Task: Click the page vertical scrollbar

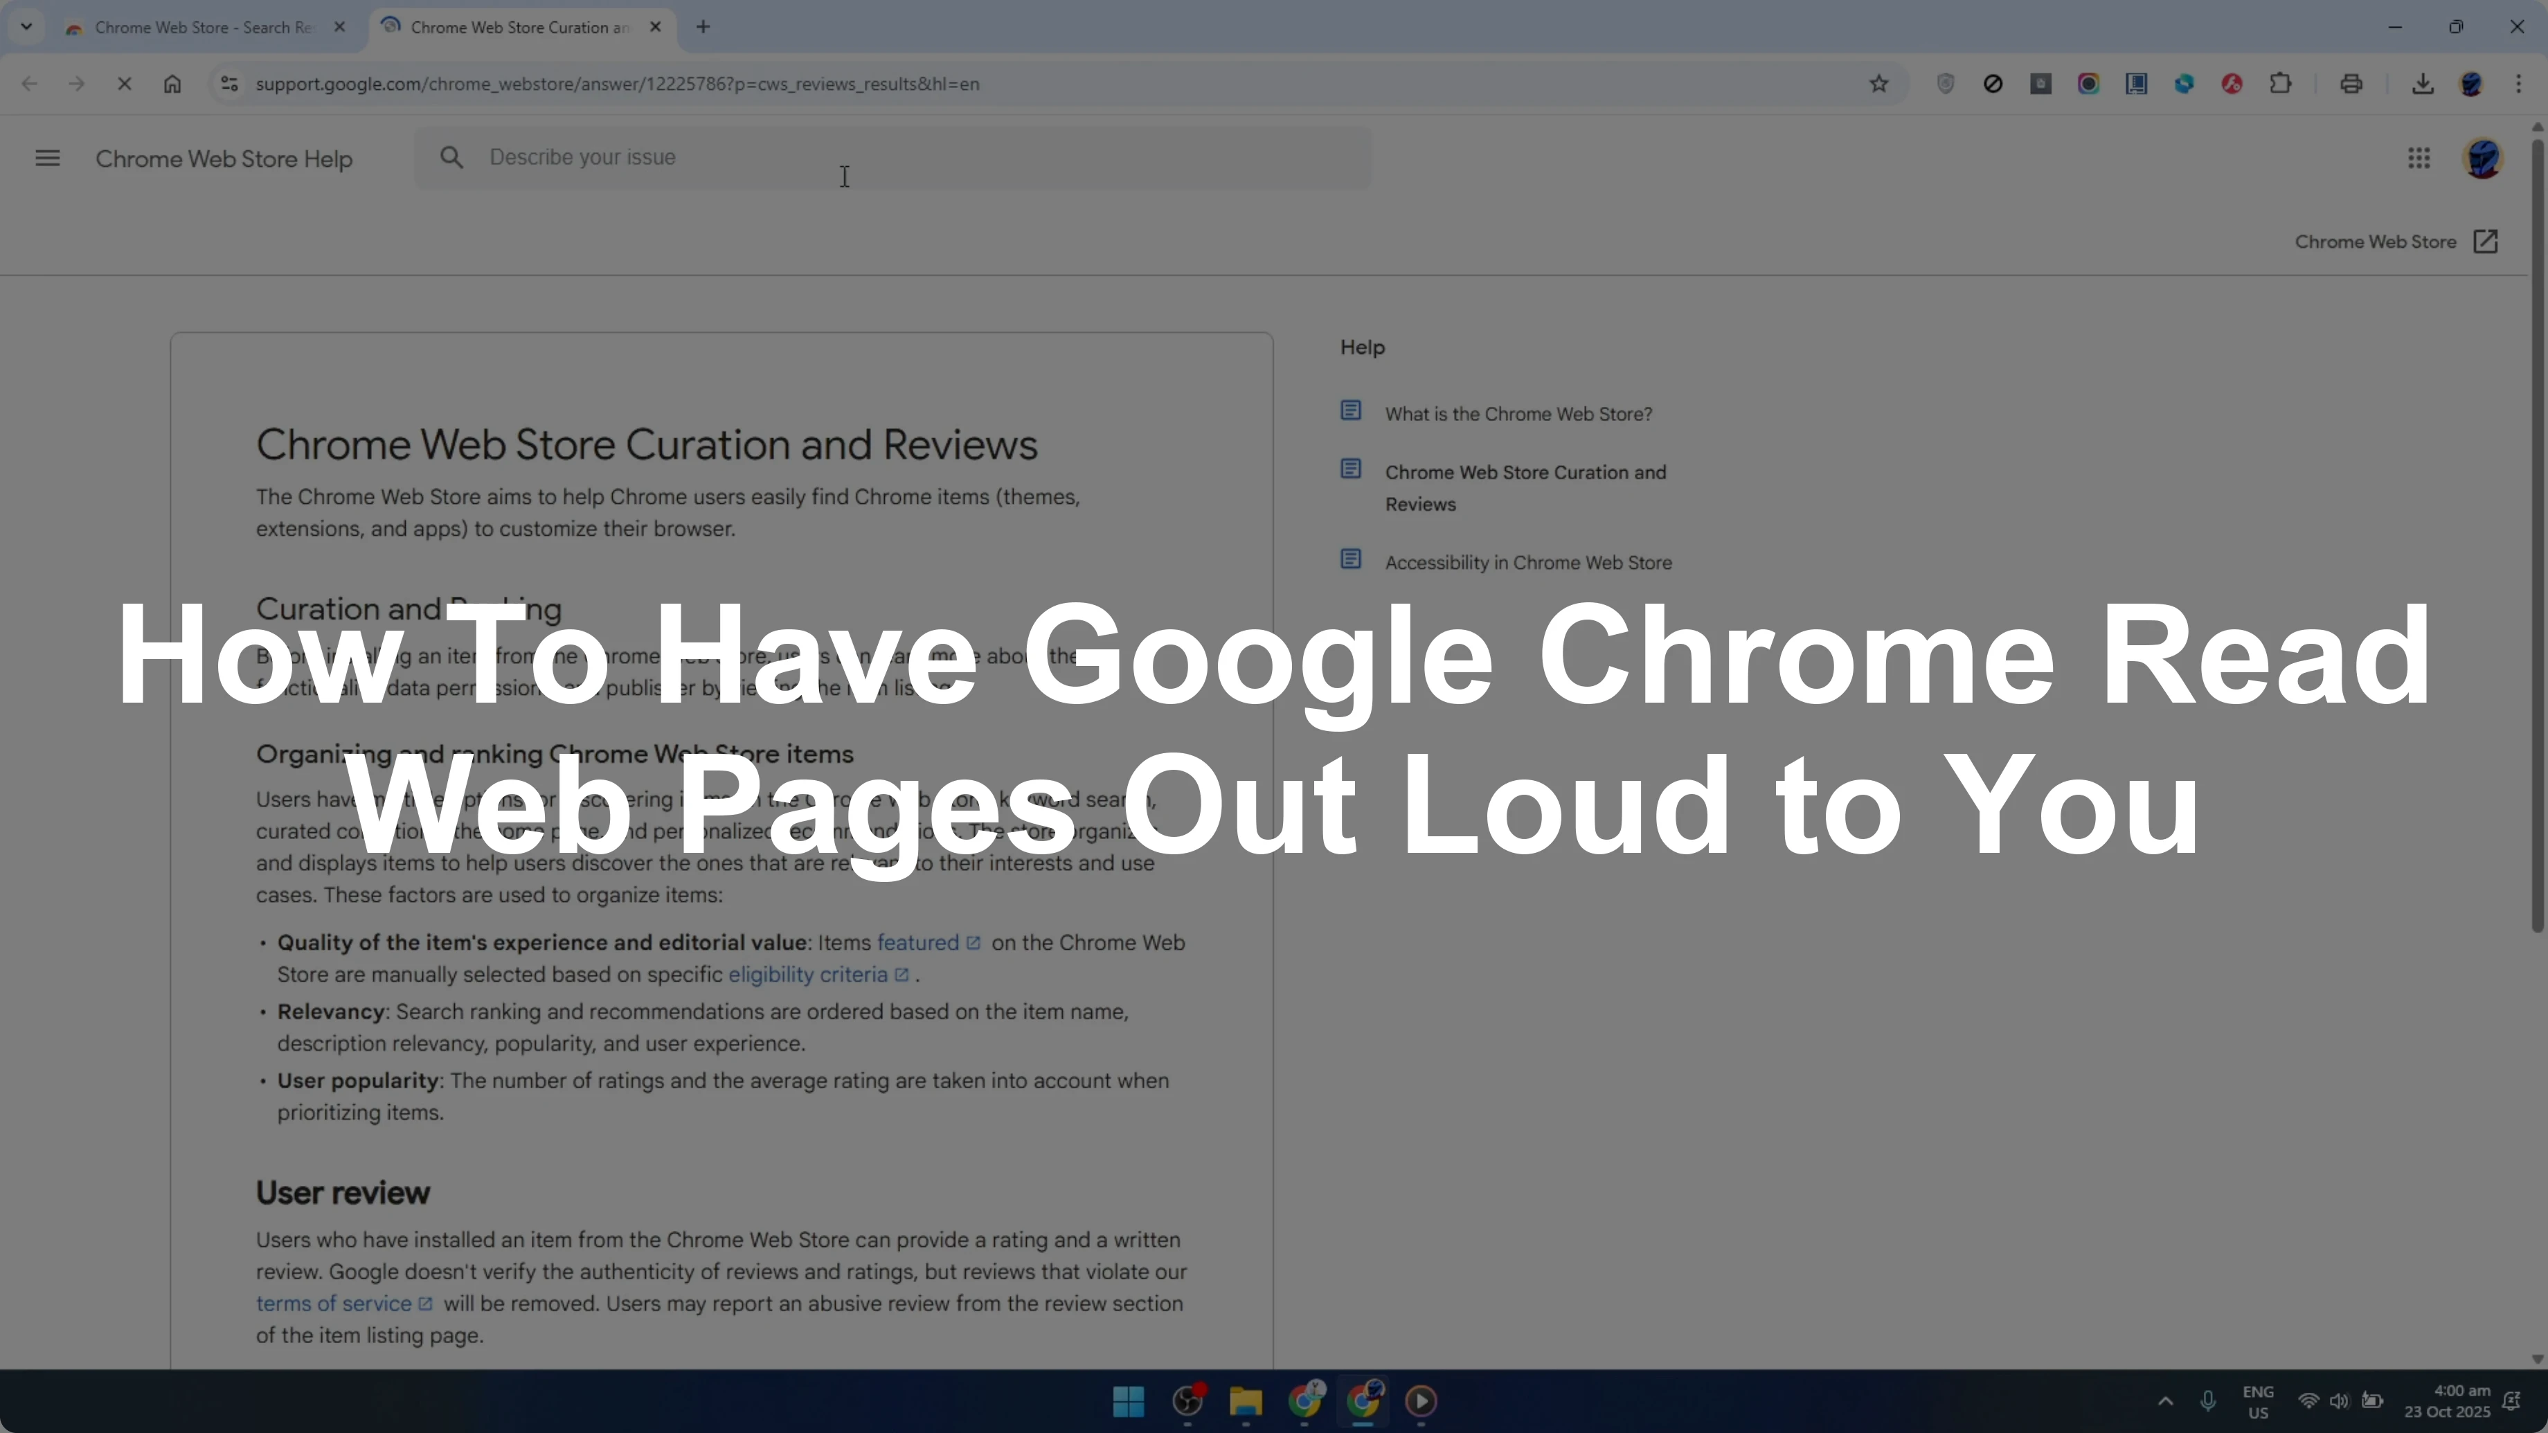Action: tap(2537, 534)
